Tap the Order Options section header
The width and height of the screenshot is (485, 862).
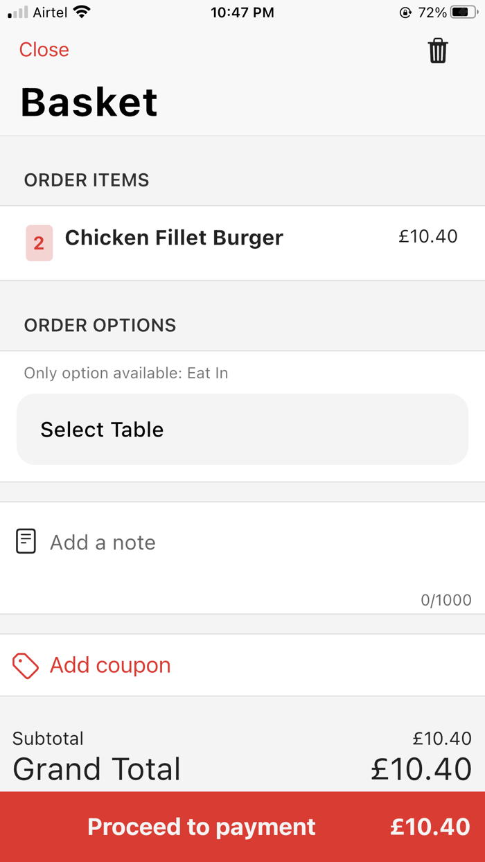pos(100,325)
